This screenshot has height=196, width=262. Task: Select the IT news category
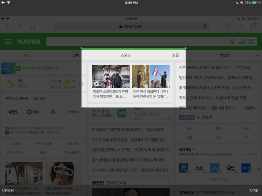246,138
